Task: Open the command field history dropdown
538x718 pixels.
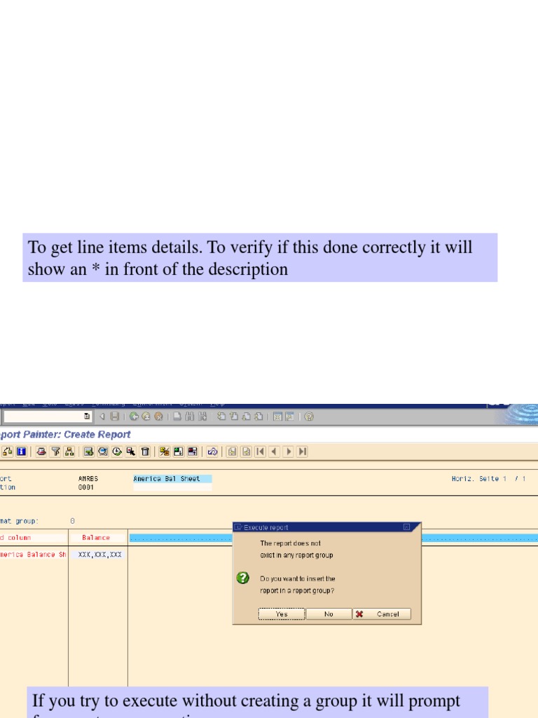Action: tap(86, 416)
